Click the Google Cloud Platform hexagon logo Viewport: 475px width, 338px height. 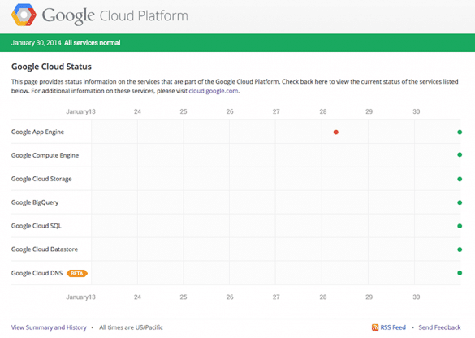pos(24,15)
